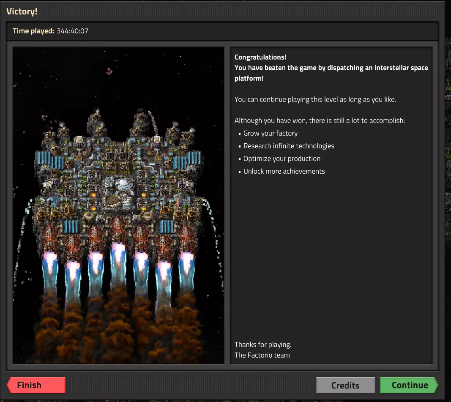
Task: Click the red Finish button
Action: [x=36, y=385]
